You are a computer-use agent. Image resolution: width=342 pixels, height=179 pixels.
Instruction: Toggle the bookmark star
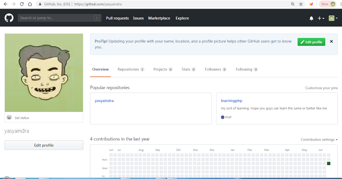click(301, 4)
